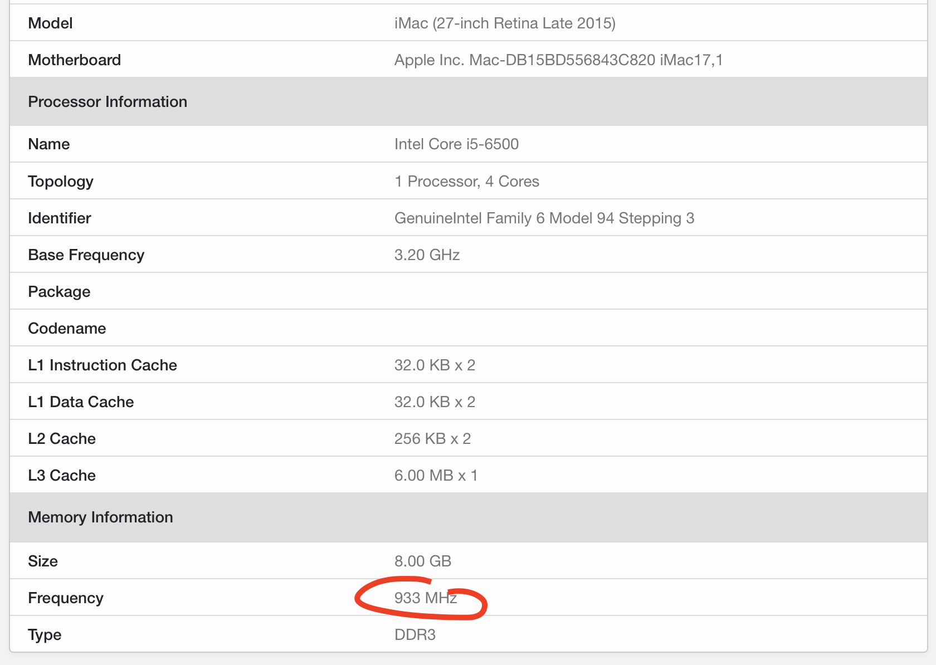Click the '1 Processor, 4 Cores' value
The width and height of the screenshot is (936, 665).
[x=467, y=182]
